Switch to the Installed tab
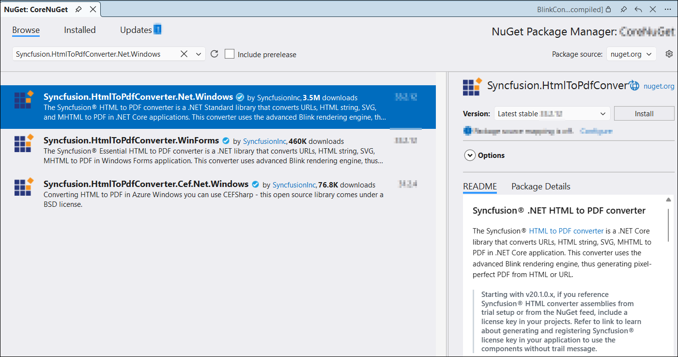Viewport: 678px width, 357px height. click(80, 30)
